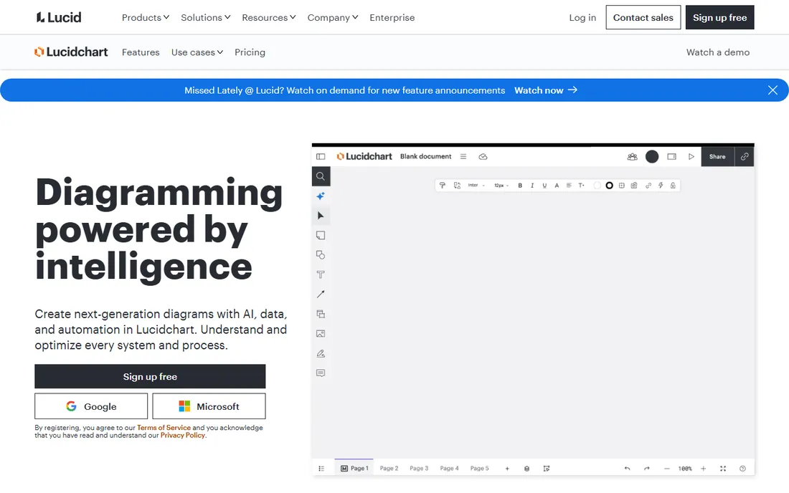Click the undo arrow in the bottom bar
Viewport: 789px width, 493px height.
click(627, 469)
